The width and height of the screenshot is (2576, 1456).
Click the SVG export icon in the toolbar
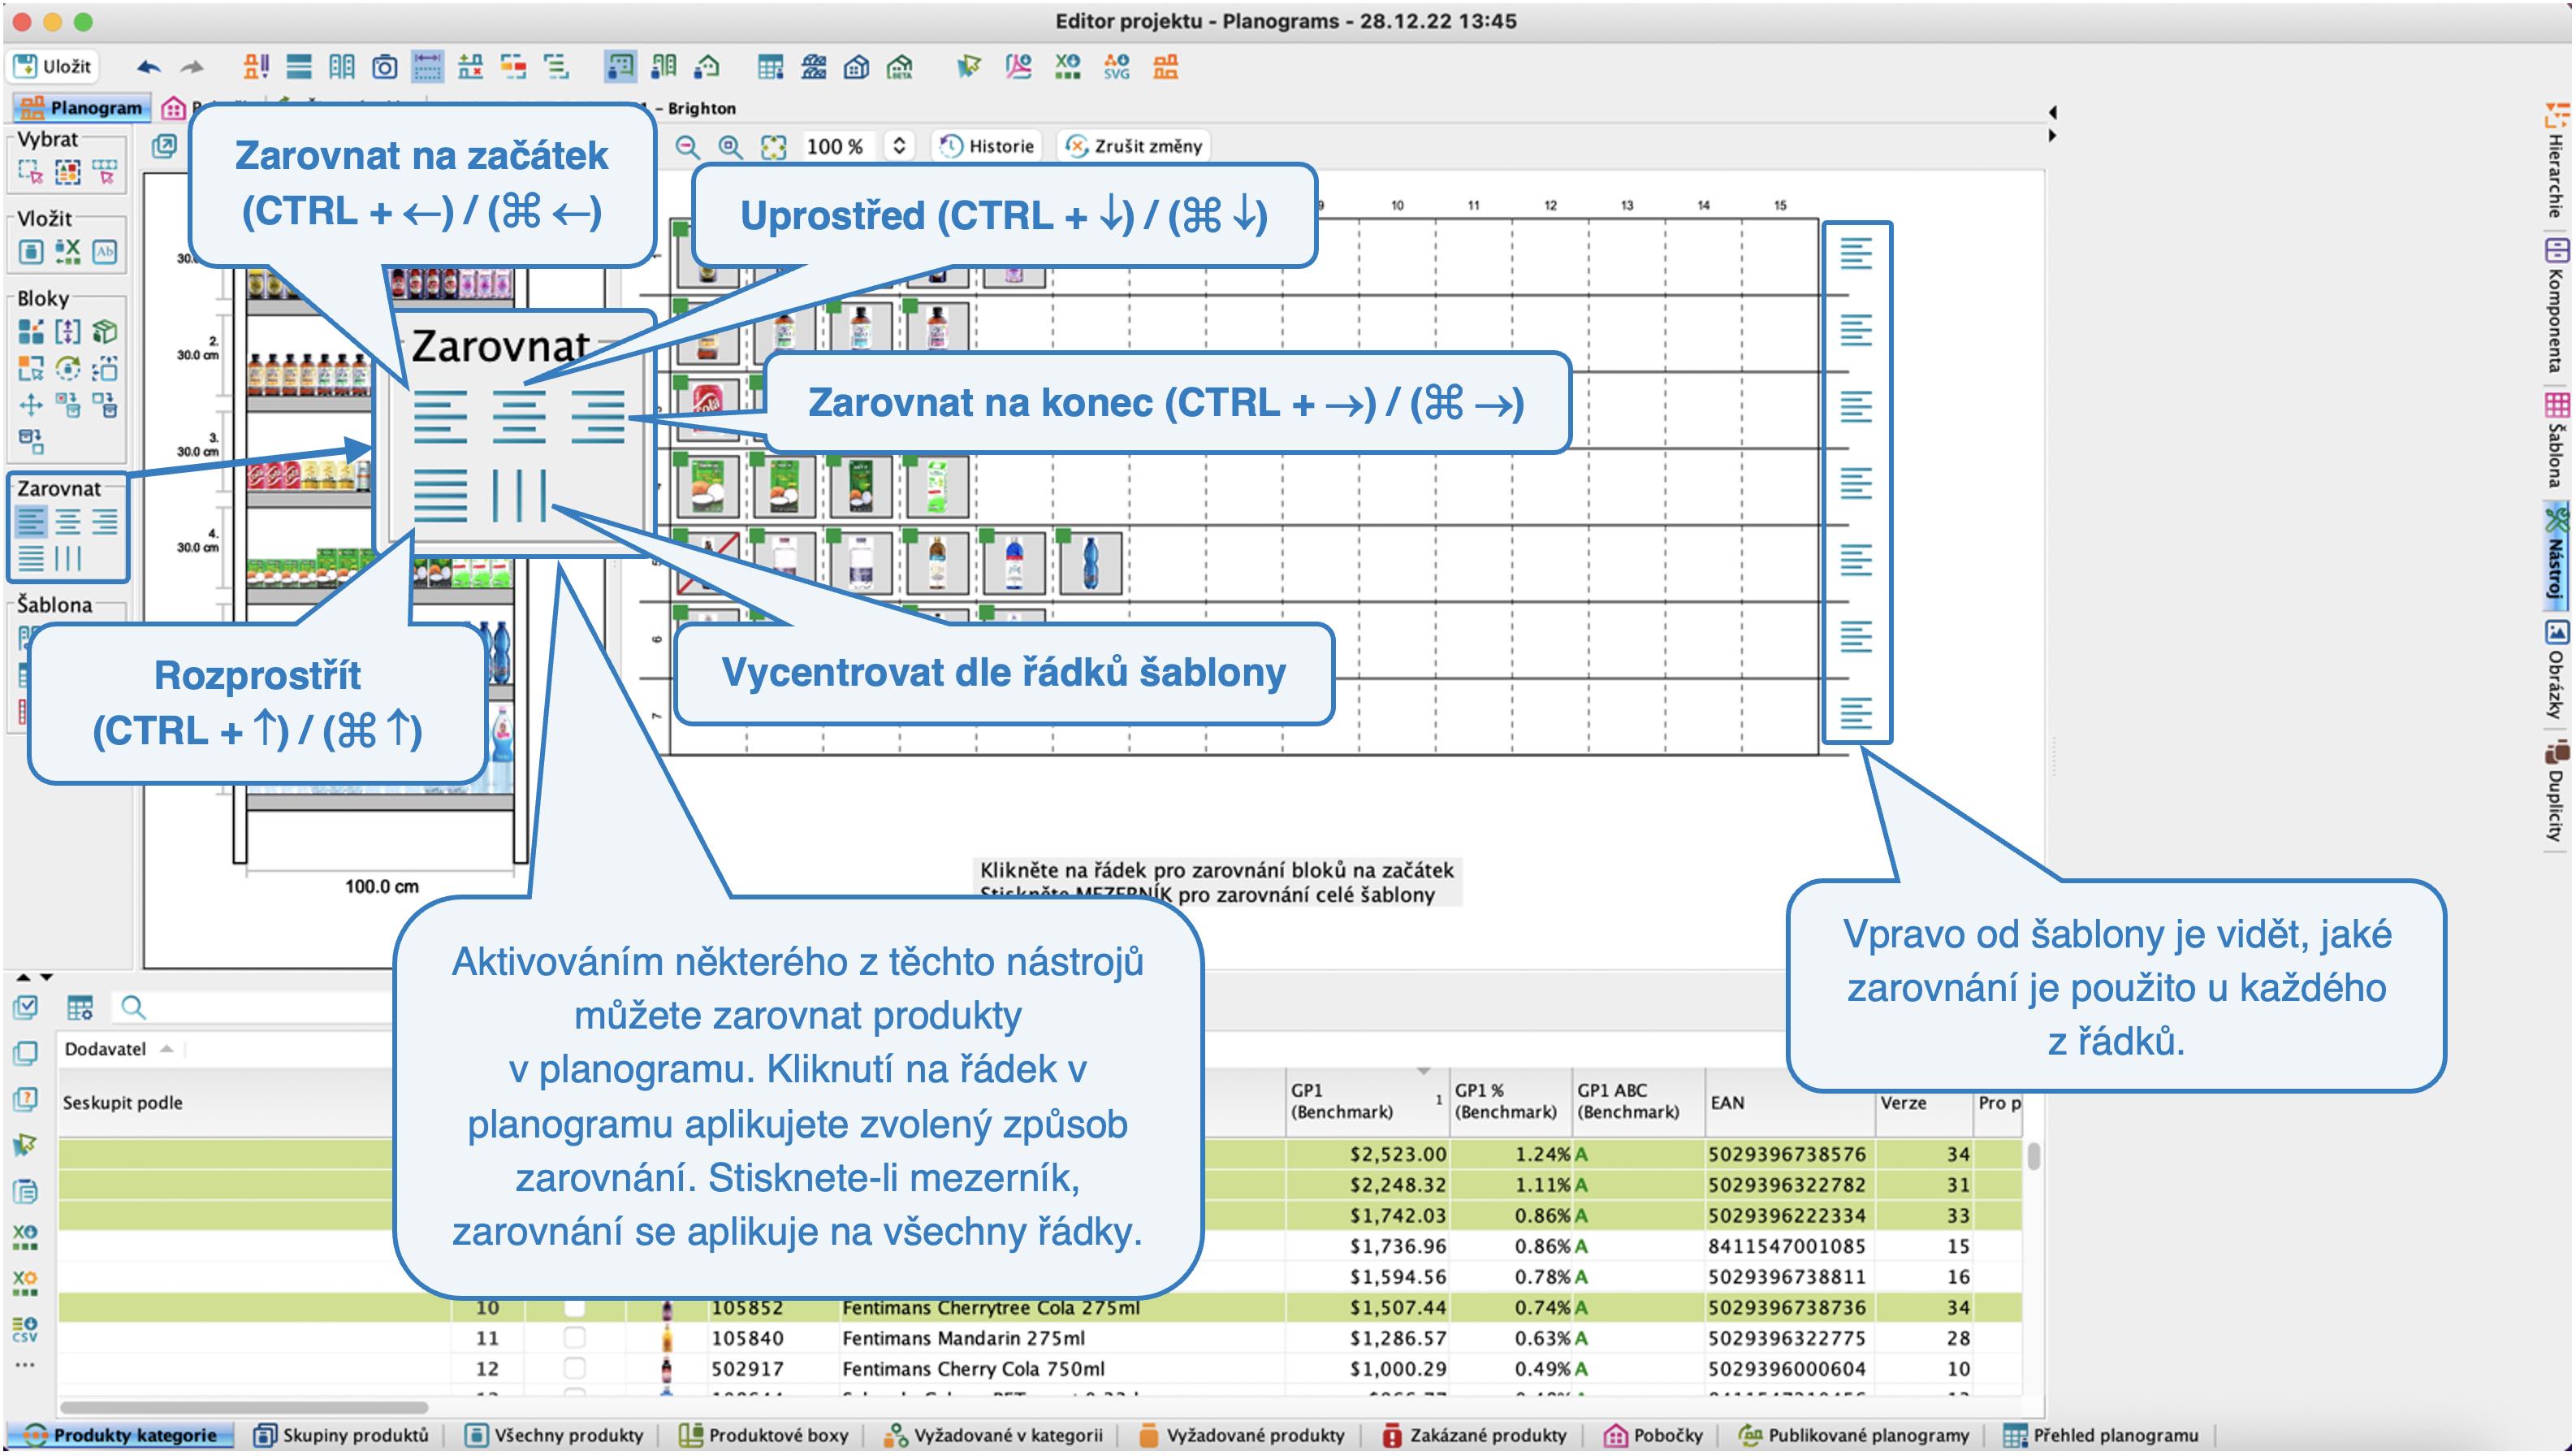pyautogui.click(x=1116, y=67)
